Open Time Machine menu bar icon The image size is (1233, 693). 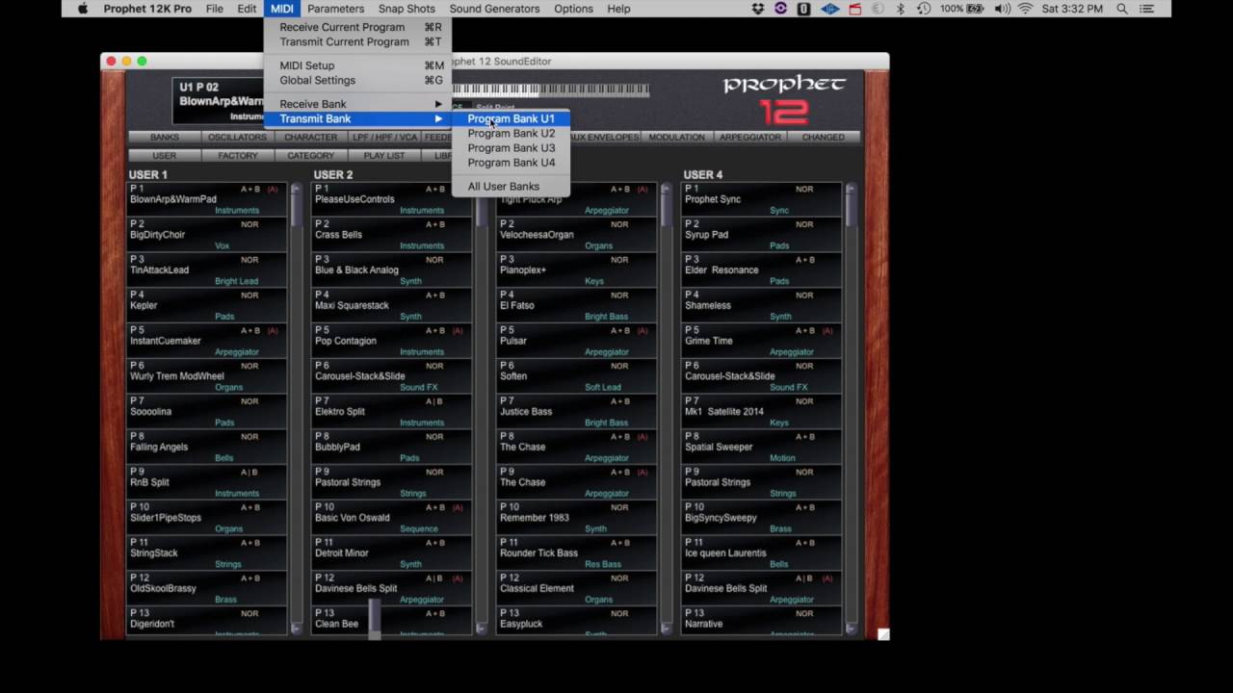tap(924, 9)
